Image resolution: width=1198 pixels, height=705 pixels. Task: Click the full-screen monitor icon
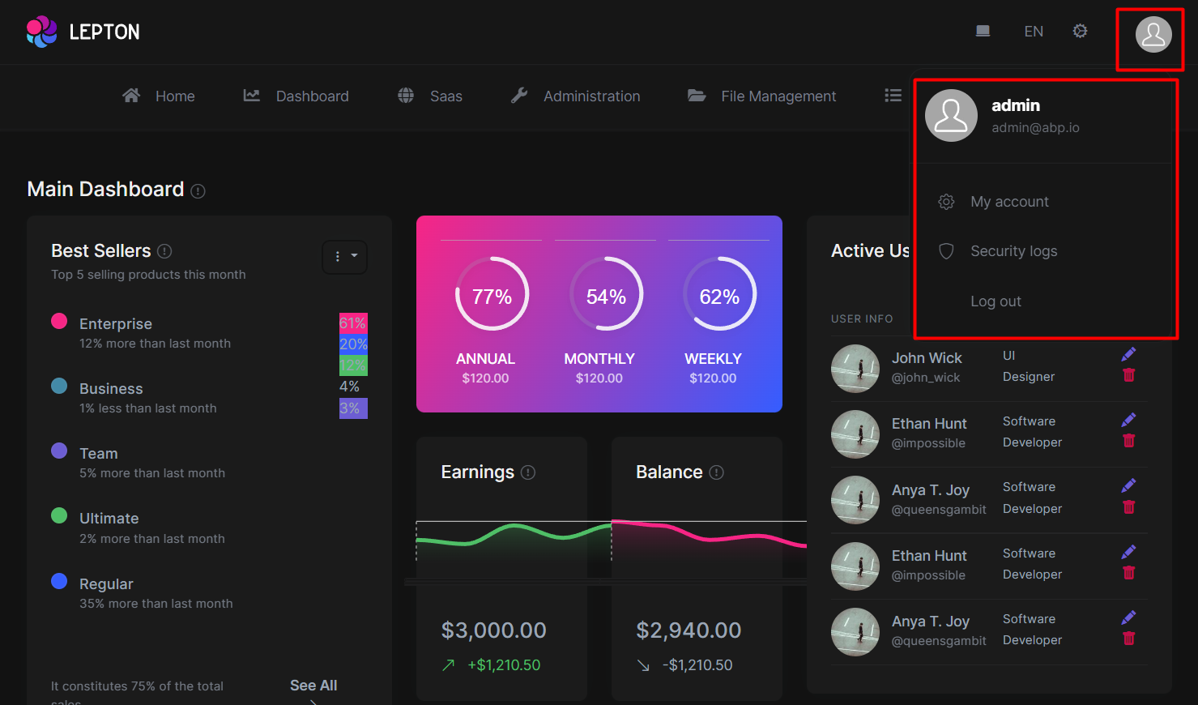(x=983, y=30)
